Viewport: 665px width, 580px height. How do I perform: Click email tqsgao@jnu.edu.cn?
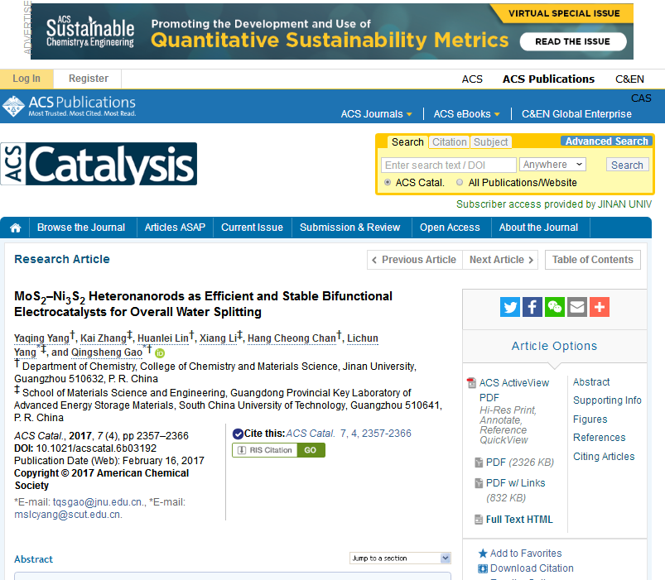98,502
